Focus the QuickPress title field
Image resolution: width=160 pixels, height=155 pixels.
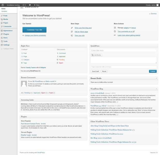click(124, 50)
